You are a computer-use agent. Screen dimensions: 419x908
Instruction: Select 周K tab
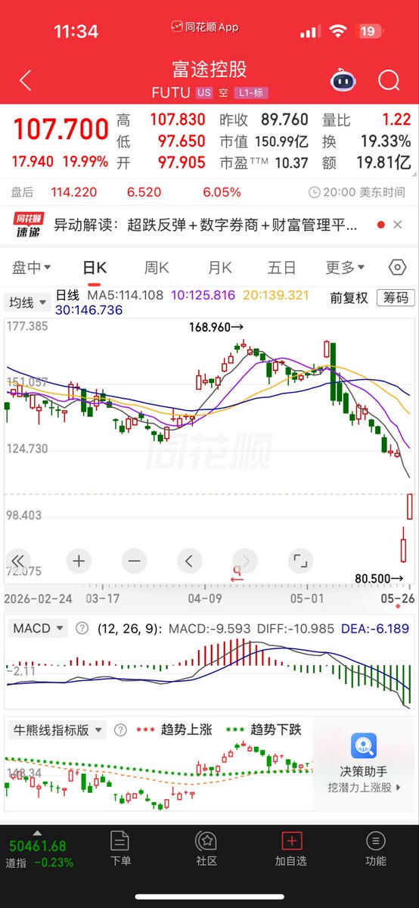coord(157,268)
